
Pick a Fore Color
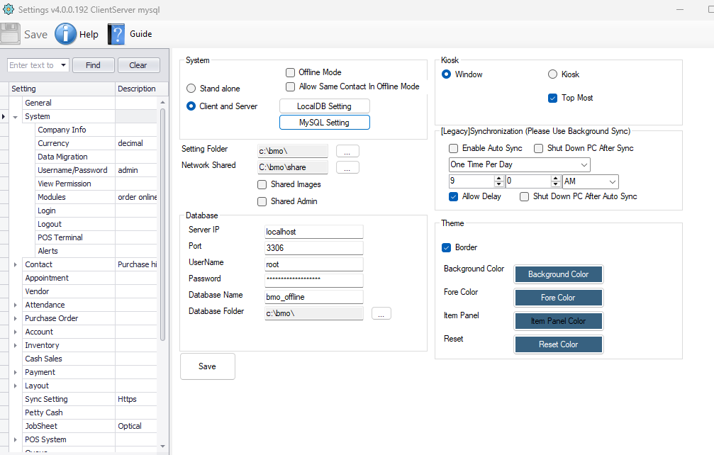558,298
